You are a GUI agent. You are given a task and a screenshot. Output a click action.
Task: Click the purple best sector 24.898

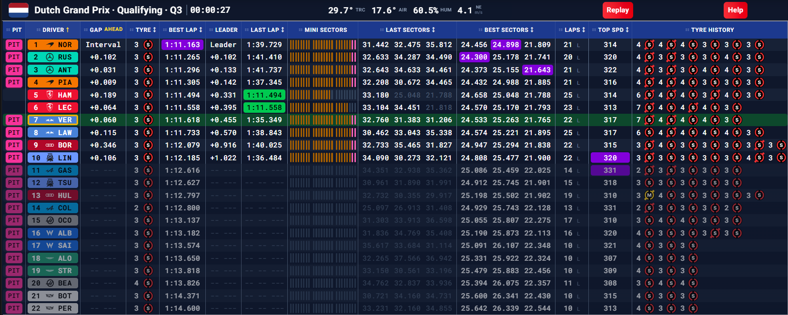click(x=506, y=45)
